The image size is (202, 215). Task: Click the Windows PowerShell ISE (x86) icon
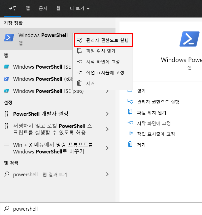pyautogui.click(x=6, y=91)
